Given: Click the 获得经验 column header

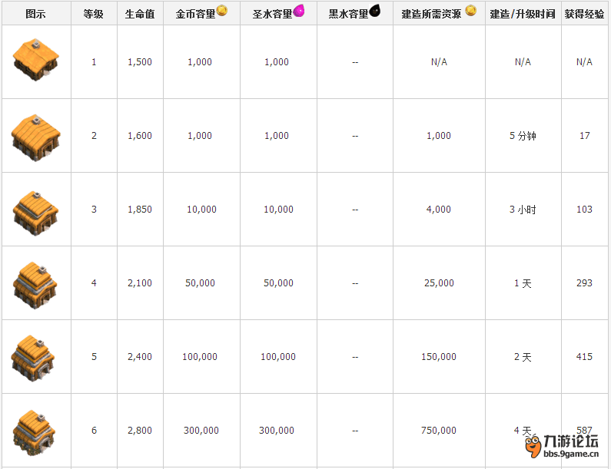Looking at the screenshot, I should pos(585,14).
